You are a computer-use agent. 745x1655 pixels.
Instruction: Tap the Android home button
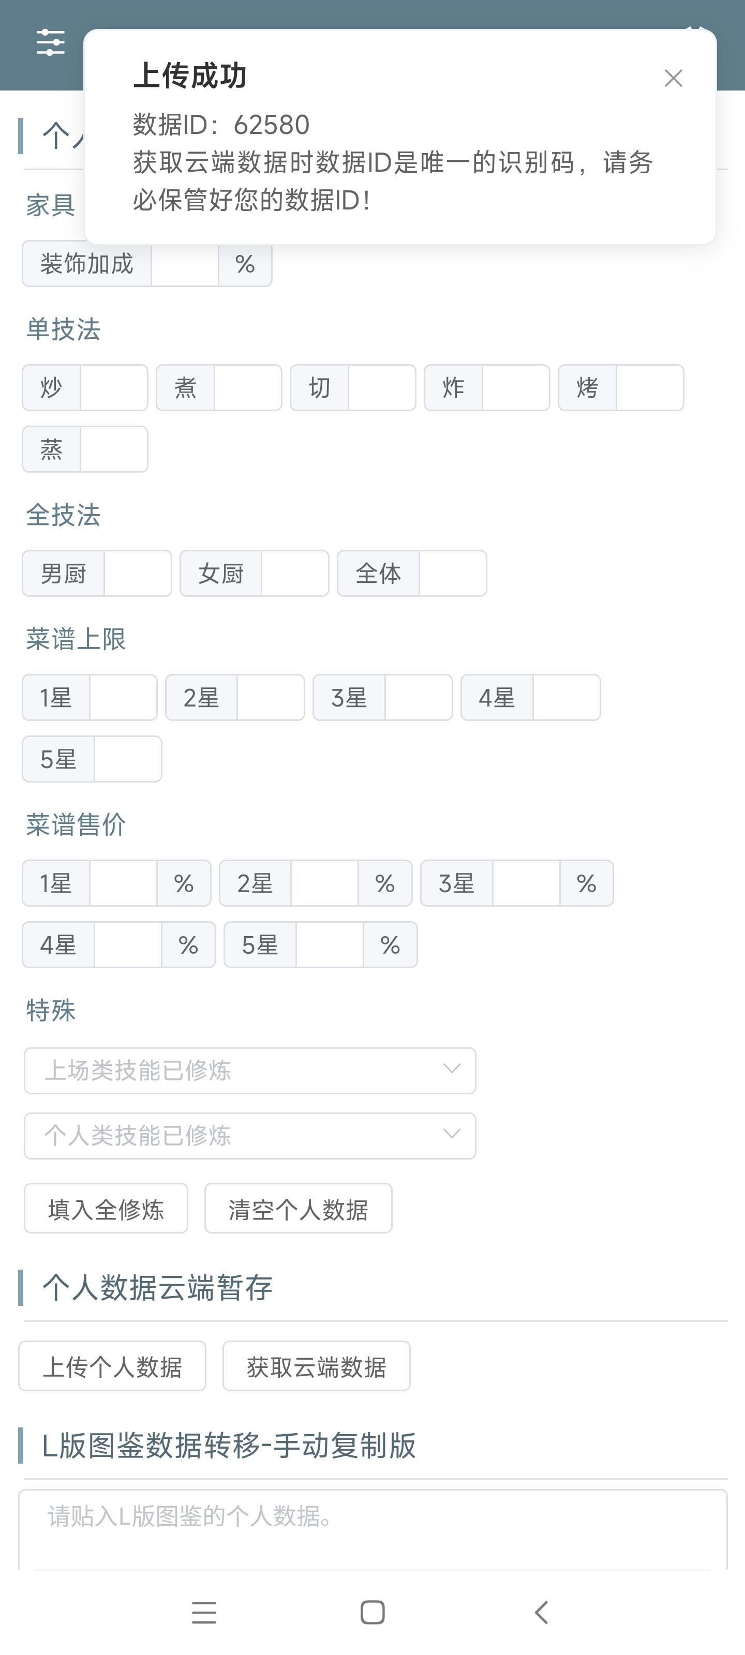click(373, 1612)
